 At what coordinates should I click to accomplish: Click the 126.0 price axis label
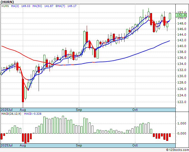coord(182,89)
